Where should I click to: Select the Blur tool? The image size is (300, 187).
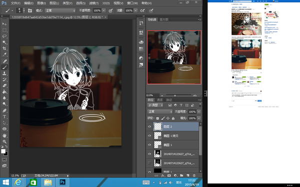(x=4, y=98)
